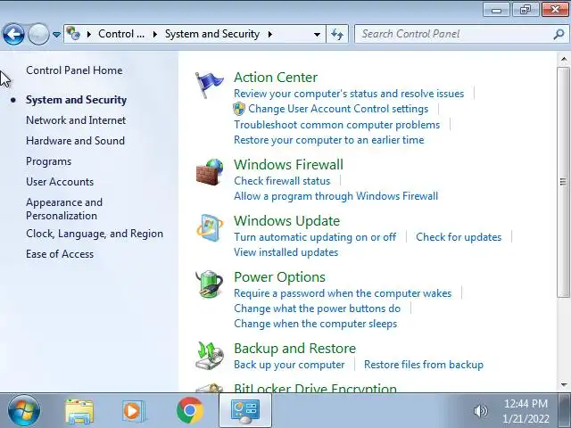The height and width of the screenshot is (428, 571).
Task: Go to Control Panel Home
Action: tap(74, 70)
